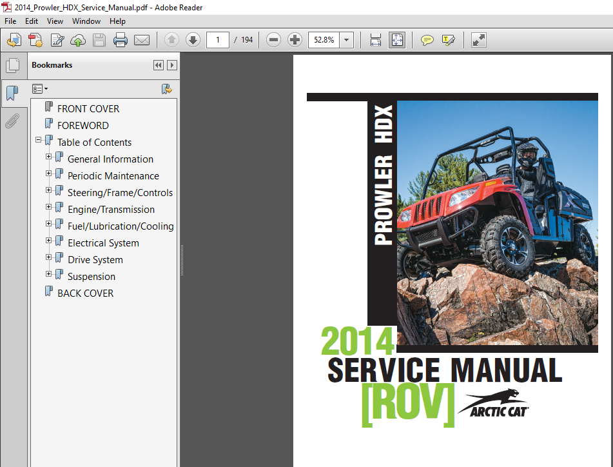Go to next page using down arrow
The image size is (613, 467).
193,40
